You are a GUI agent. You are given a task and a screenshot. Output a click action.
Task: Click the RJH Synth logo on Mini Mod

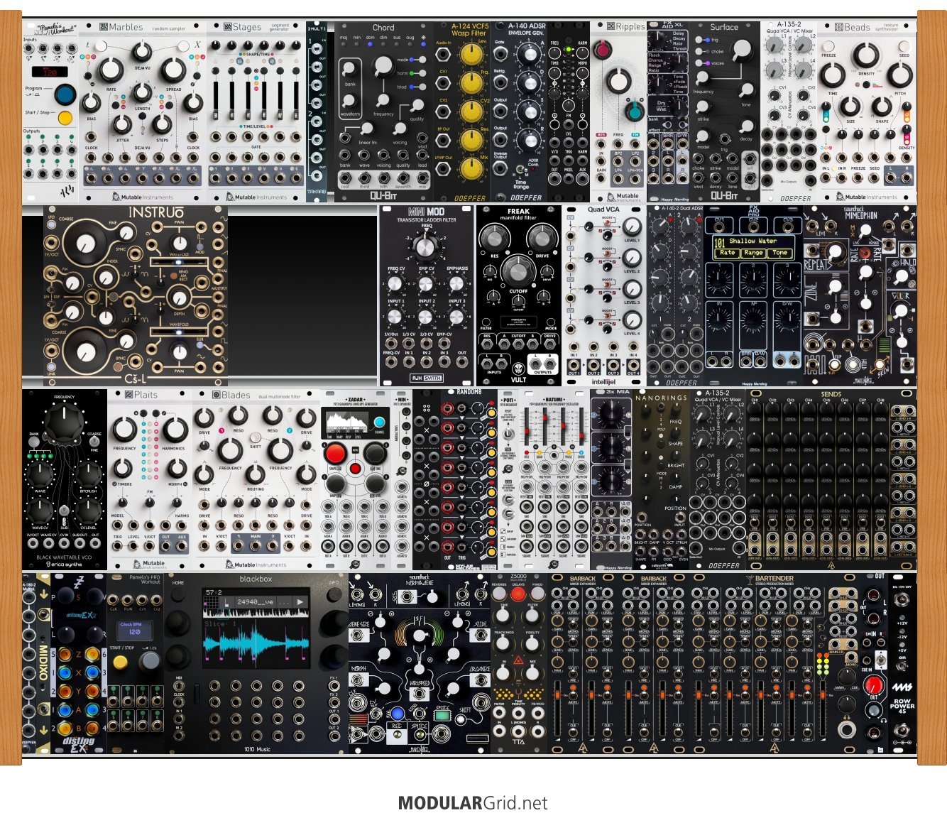[426, 378]
